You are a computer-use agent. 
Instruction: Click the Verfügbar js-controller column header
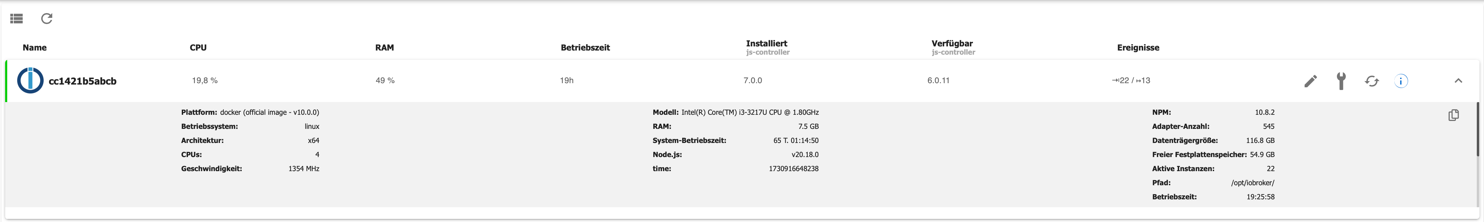[952, 47]
